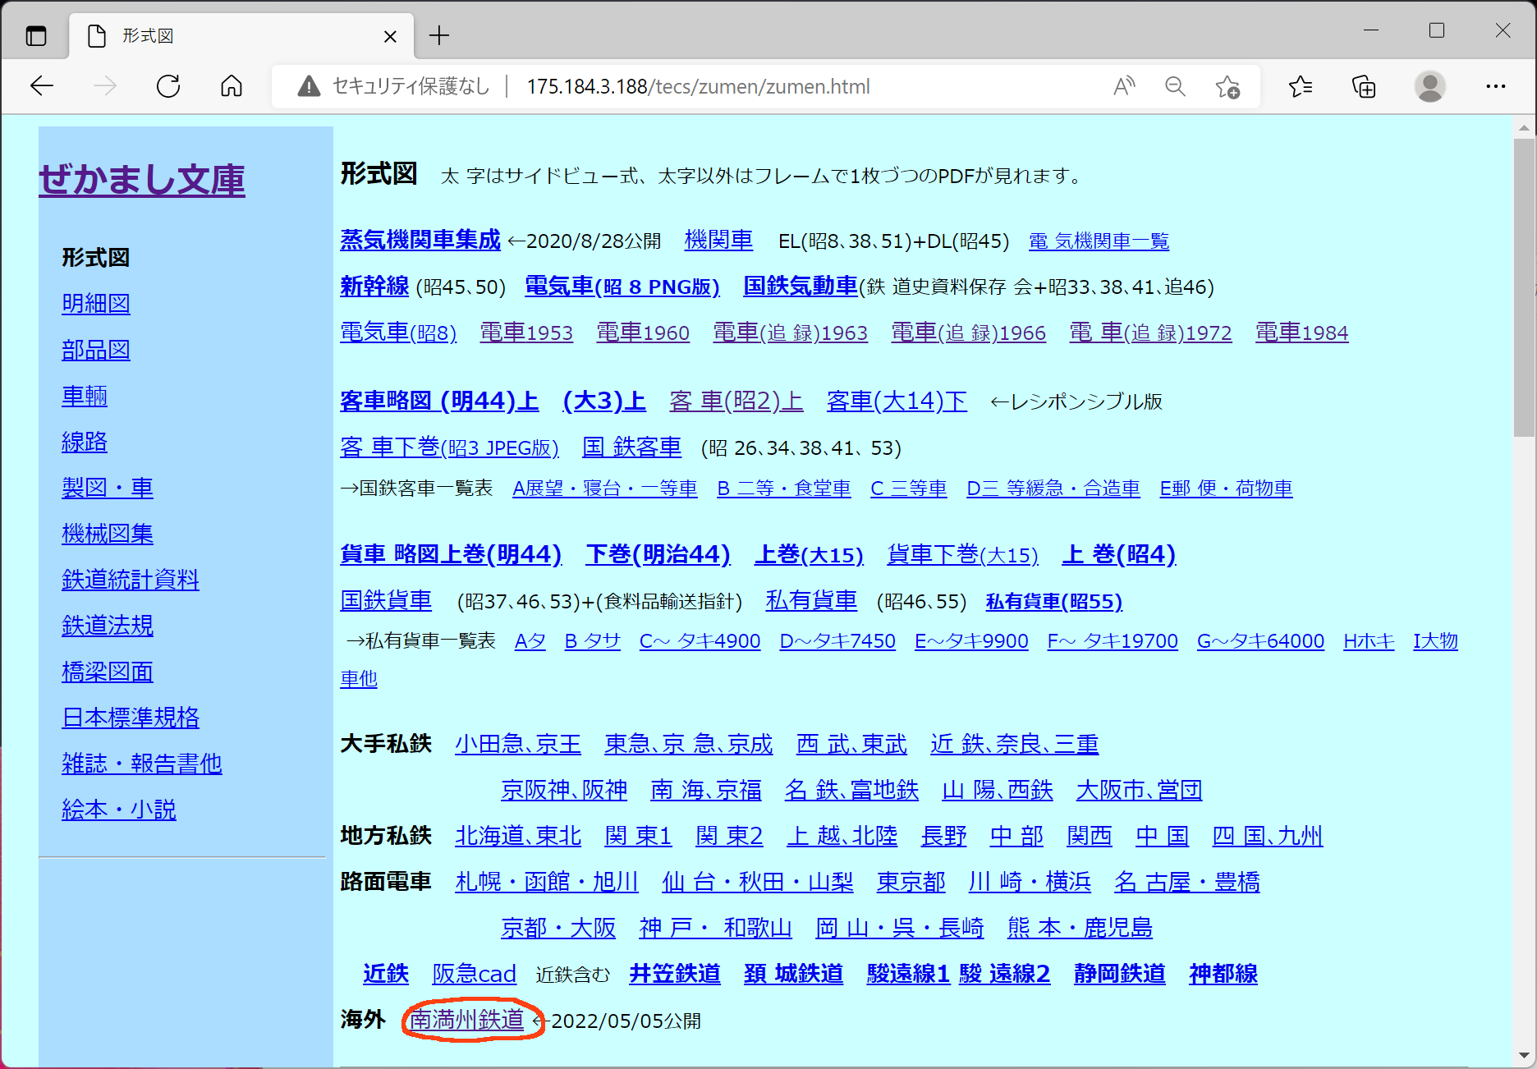1537x1069 pixels.
Task: Click the Zoom out magnifier icon
Action: [x=1175, y=86]
